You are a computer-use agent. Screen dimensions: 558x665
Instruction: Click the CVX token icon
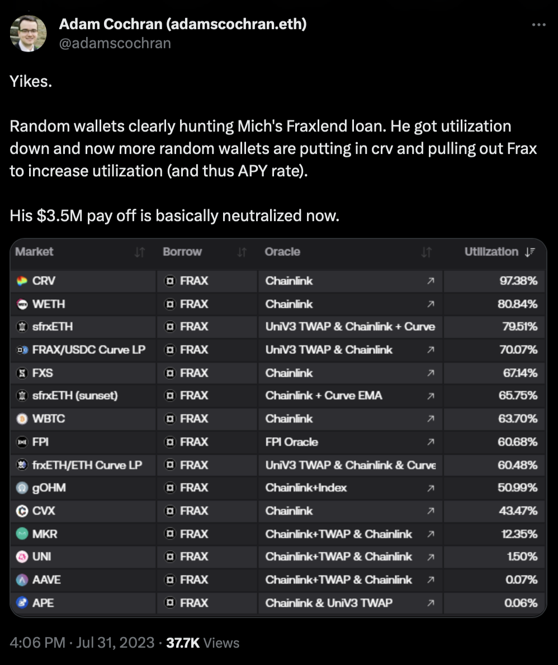point(22,511)
